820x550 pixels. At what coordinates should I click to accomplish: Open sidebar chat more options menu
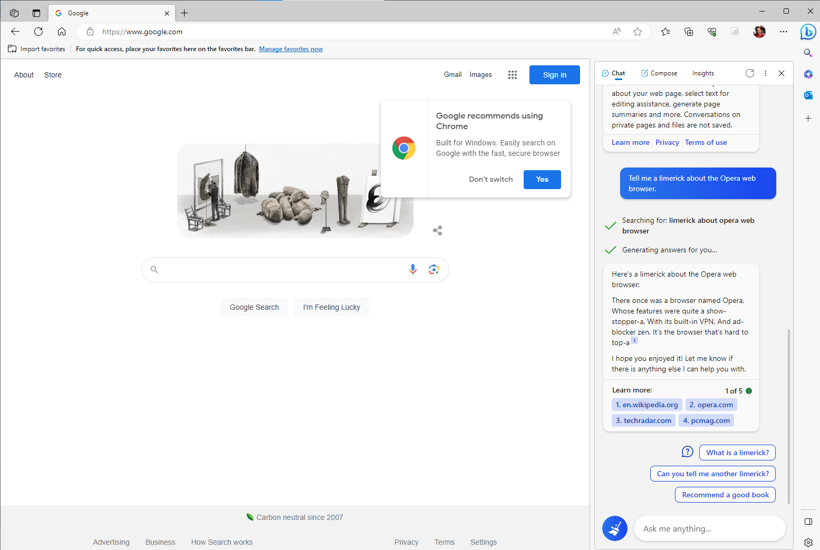click(x=766, y=73)
